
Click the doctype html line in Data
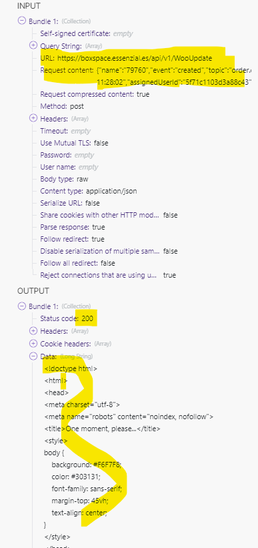tap(71, 368)
